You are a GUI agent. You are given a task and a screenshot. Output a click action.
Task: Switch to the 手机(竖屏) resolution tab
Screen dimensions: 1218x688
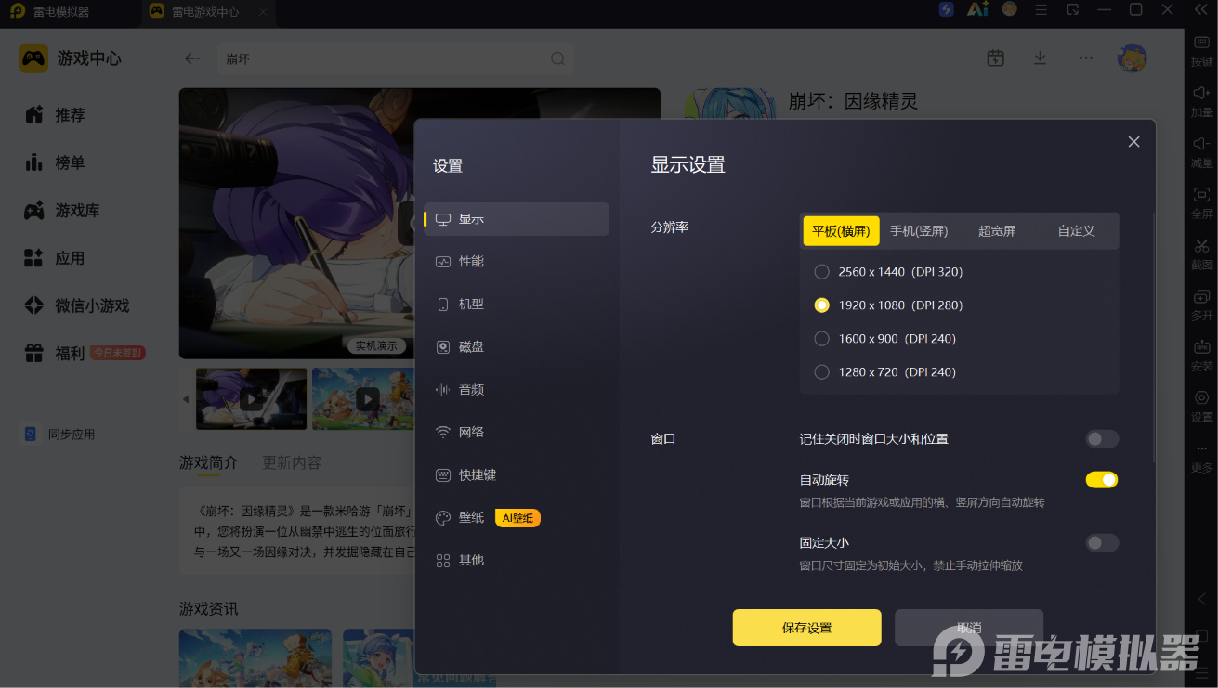point(919,231)
